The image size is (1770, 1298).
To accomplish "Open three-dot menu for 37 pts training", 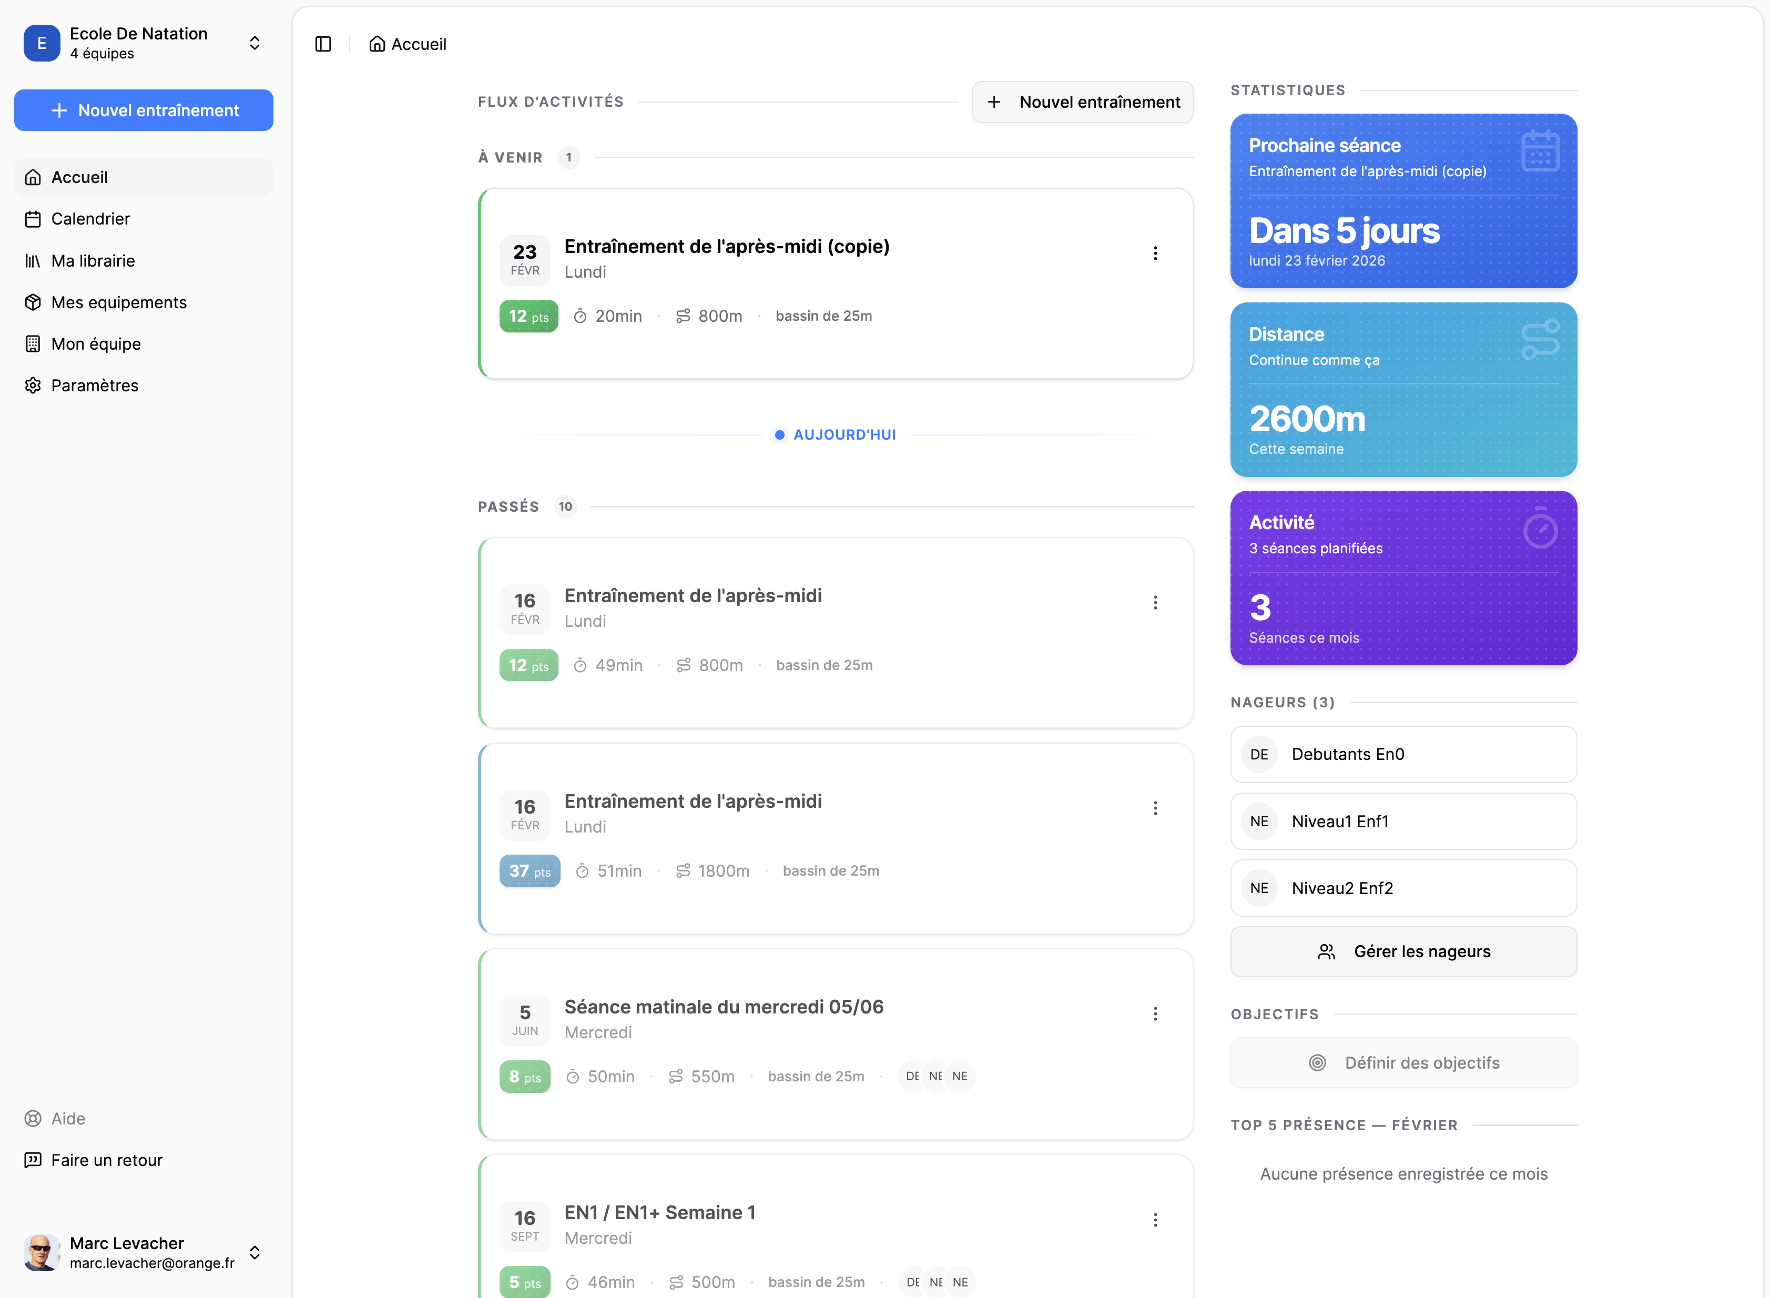I will [1155, 808].
